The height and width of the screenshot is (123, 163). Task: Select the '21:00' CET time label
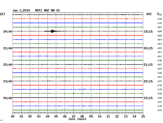8,48
